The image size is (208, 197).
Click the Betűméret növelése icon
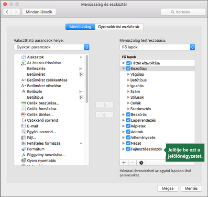click(23, 86)
